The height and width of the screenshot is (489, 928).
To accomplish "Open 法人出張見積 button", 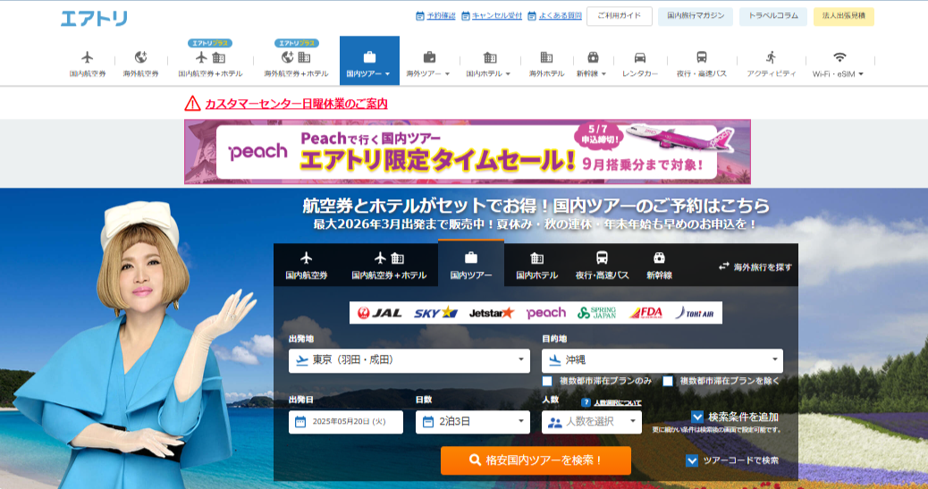I will (x=844, y=16).
